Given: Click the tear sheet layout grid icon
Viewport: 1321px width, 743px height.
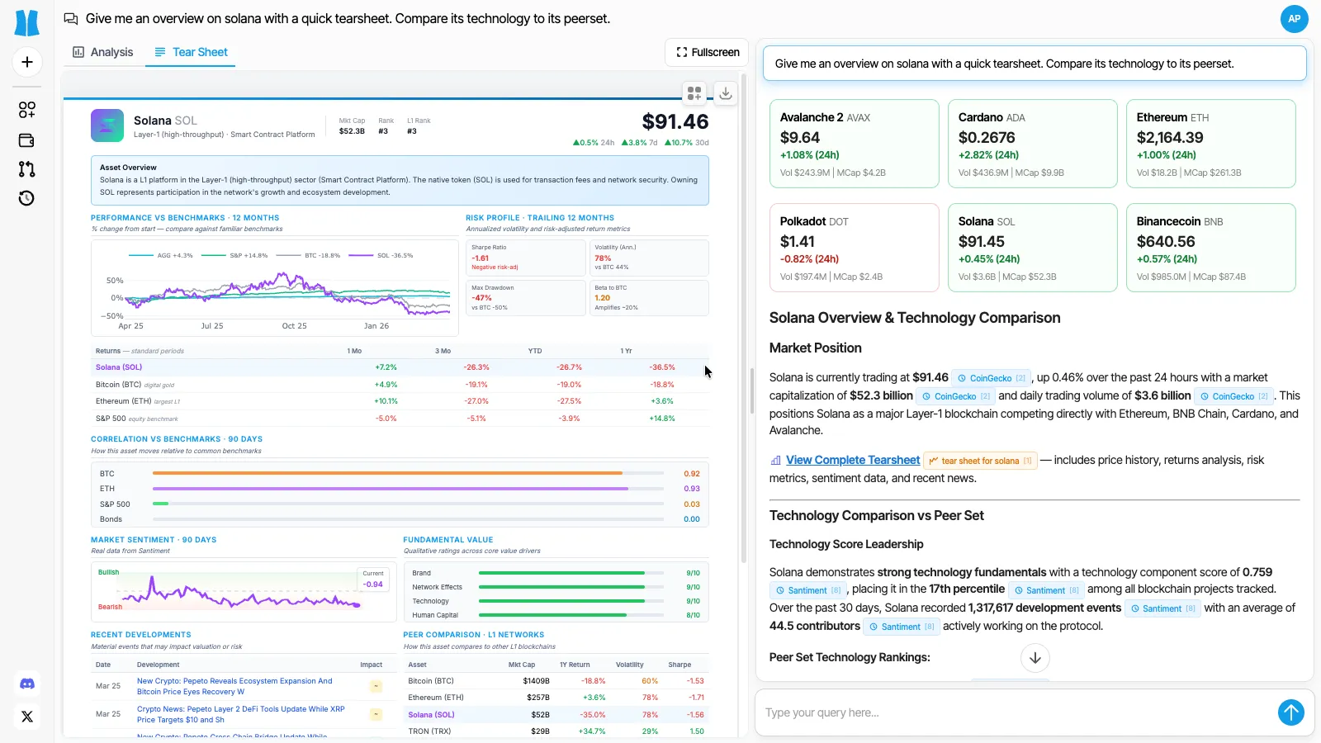Looking at the screenshot, I should pos(694,93).
